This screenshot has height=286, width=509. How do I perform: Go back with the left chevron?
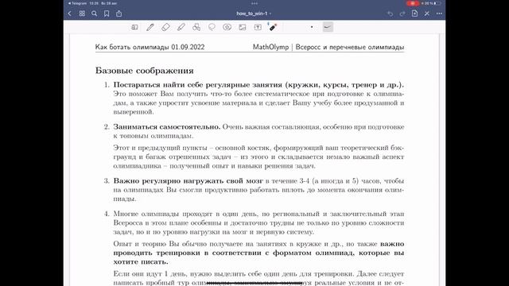pyautogui.click(x=69, y=14)
